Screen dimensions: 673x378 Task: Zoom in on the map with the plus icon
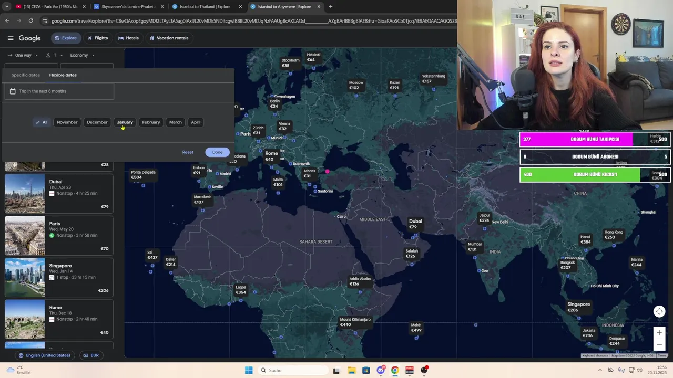(659, 333)
